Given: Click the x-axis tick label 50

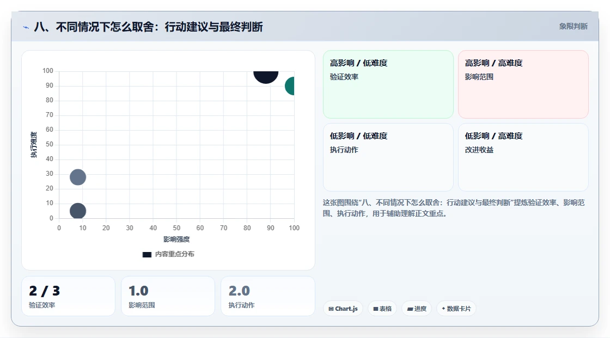Looking at the screenshot, I should tap(176, 228).
